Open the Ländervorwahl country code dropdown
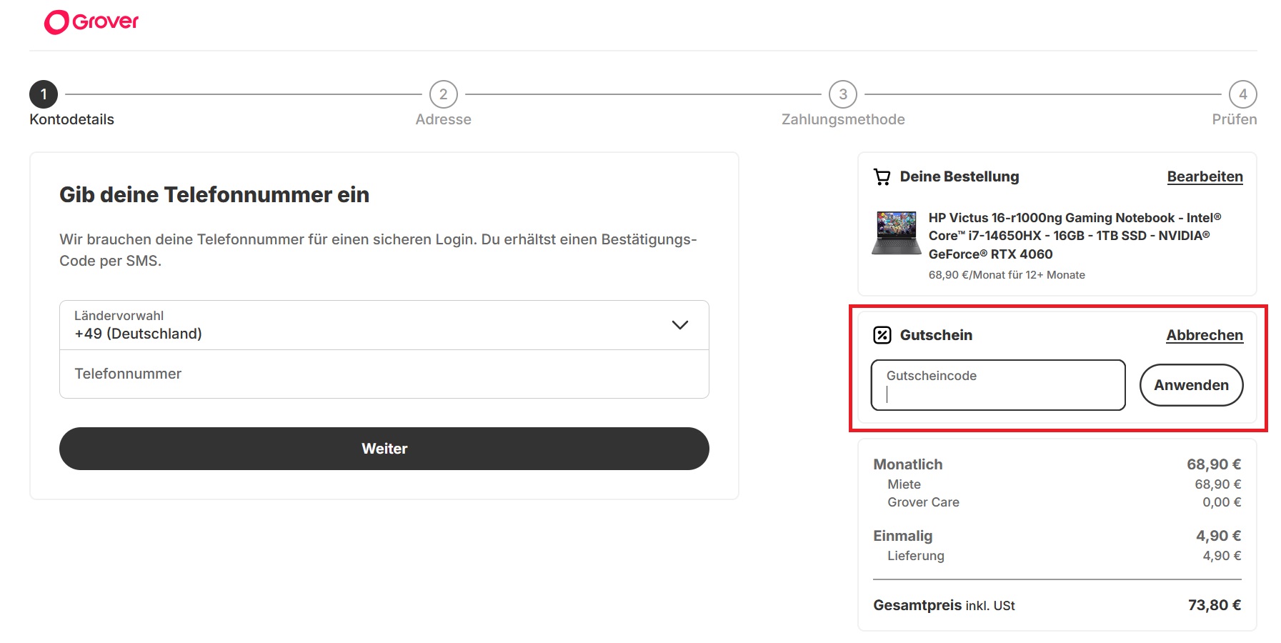This screenshot has height=643, width=1281. [x=384, y=325]
